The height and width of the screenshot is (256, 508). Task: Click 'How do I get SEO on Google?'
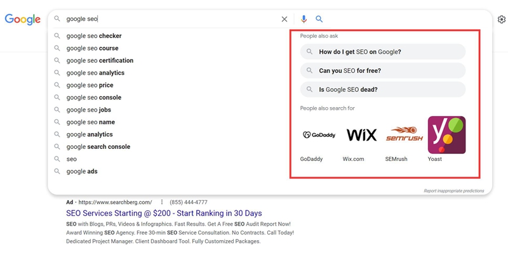pyautogui.click(x=383, y=52)
